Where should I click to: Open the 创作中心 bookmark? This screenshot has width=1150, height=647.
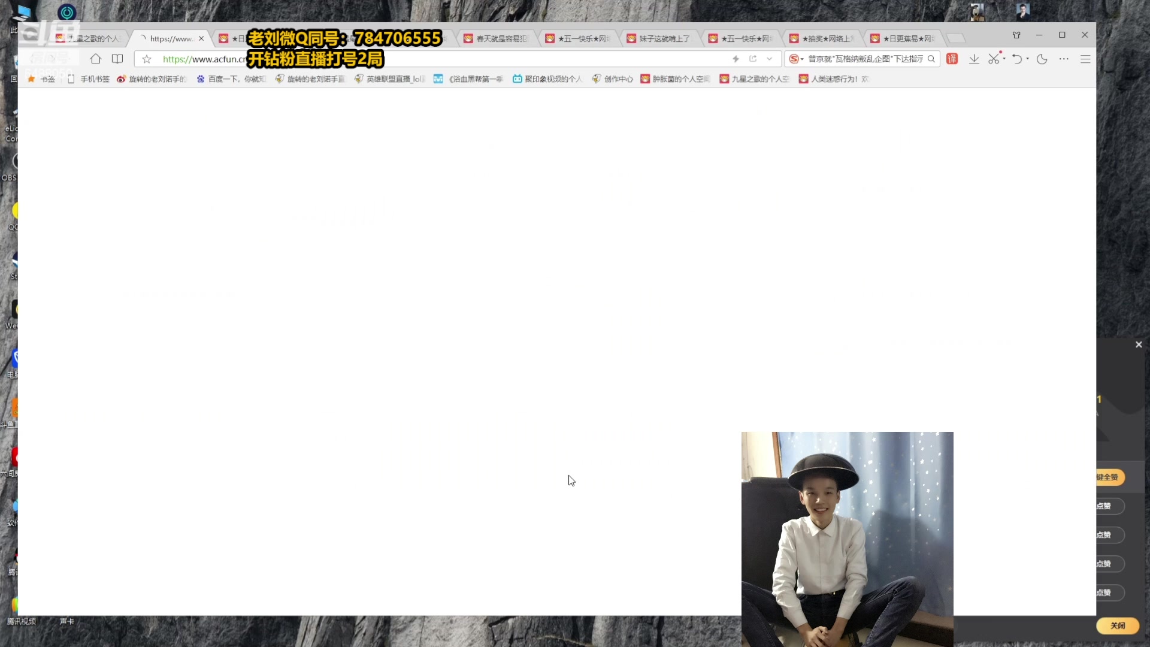613,79
